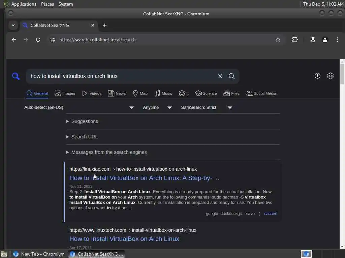The width and height of the screenshot is (345, 258).
Task: Close the CollabNet SearXNG tab
Action: click(x=93, y=25)
